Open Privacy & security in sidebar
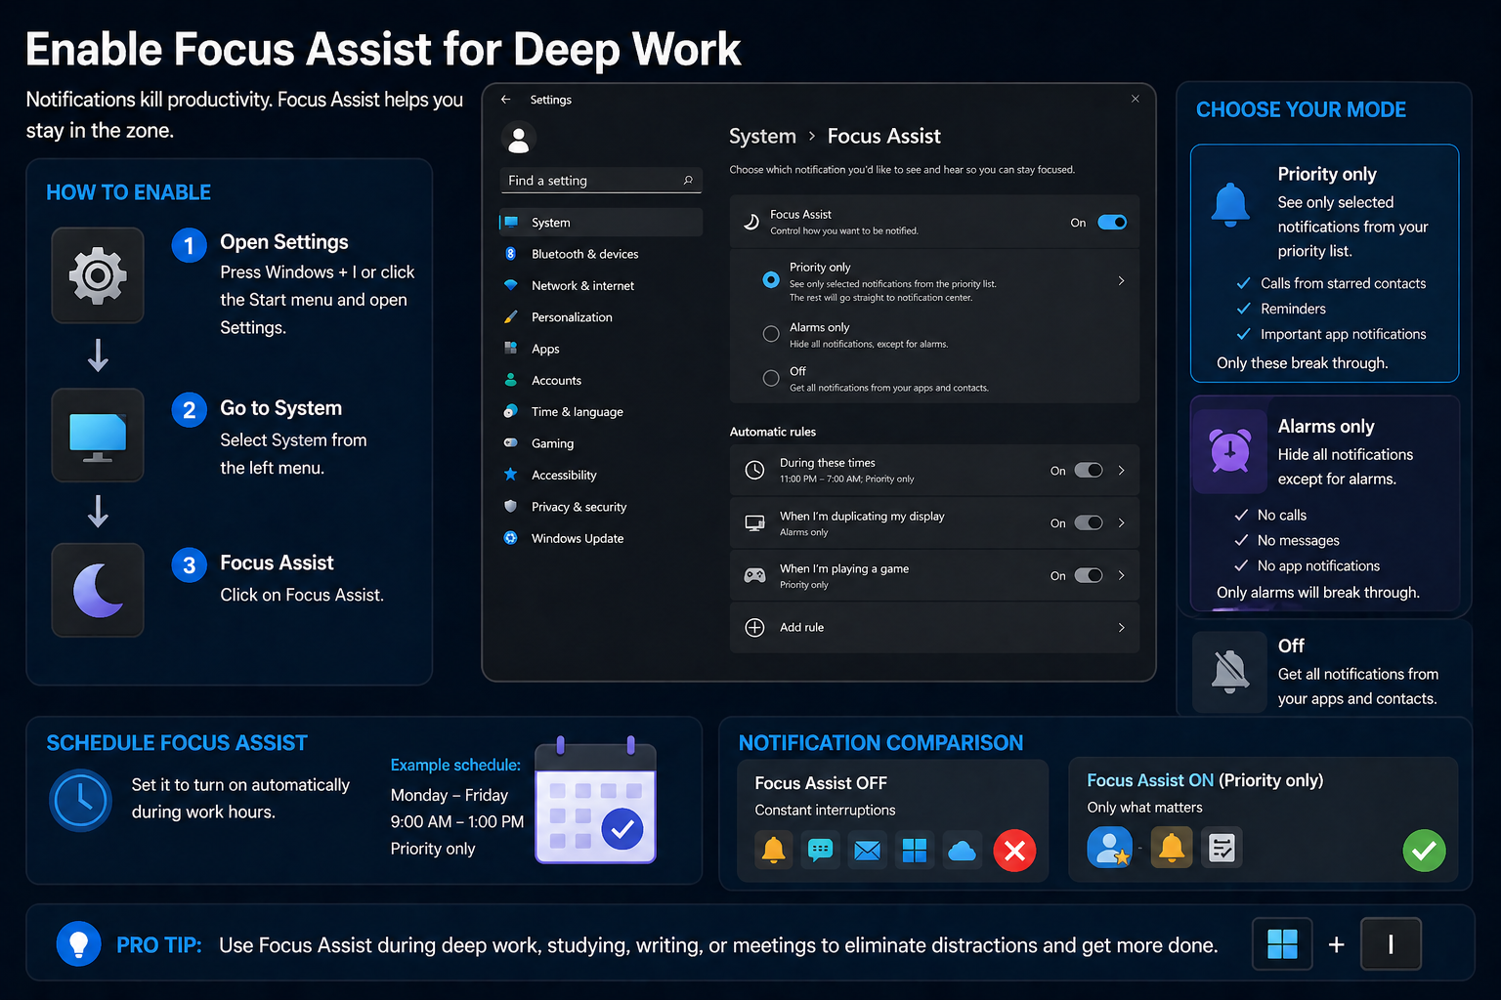 (600, 507)
